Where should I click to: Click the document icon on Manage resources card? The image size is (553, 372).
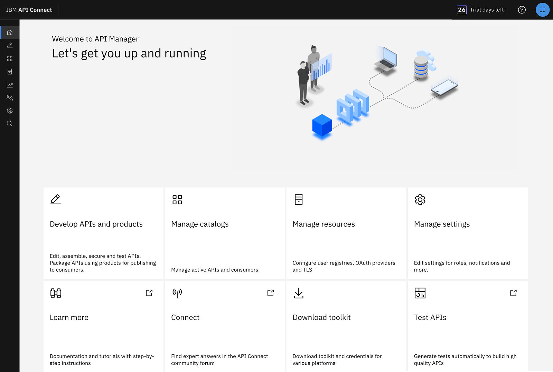pos(299,199)
